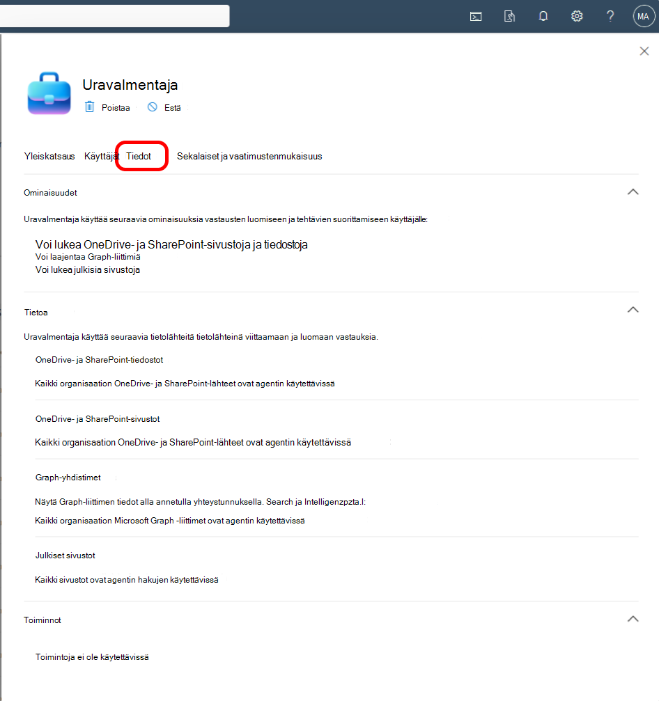
Task: Click the document download icon in header
Action: pos(509,17)
